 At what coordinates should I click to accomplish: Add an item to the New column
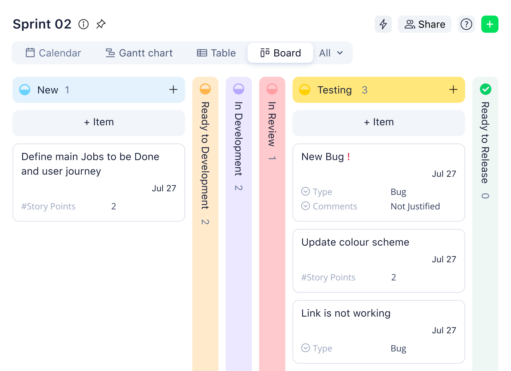pos(99,123)
